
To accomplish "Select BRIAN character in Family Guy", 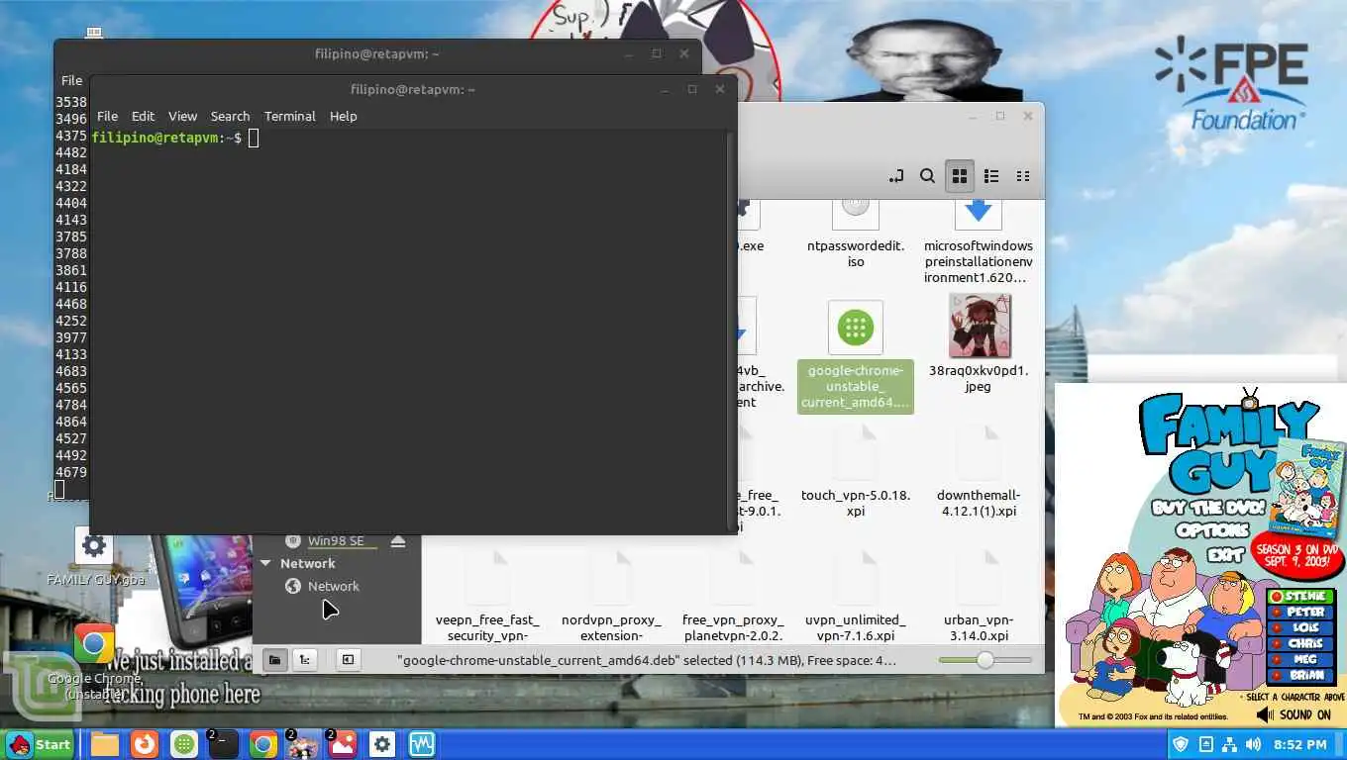I will tap(1301, 676).
